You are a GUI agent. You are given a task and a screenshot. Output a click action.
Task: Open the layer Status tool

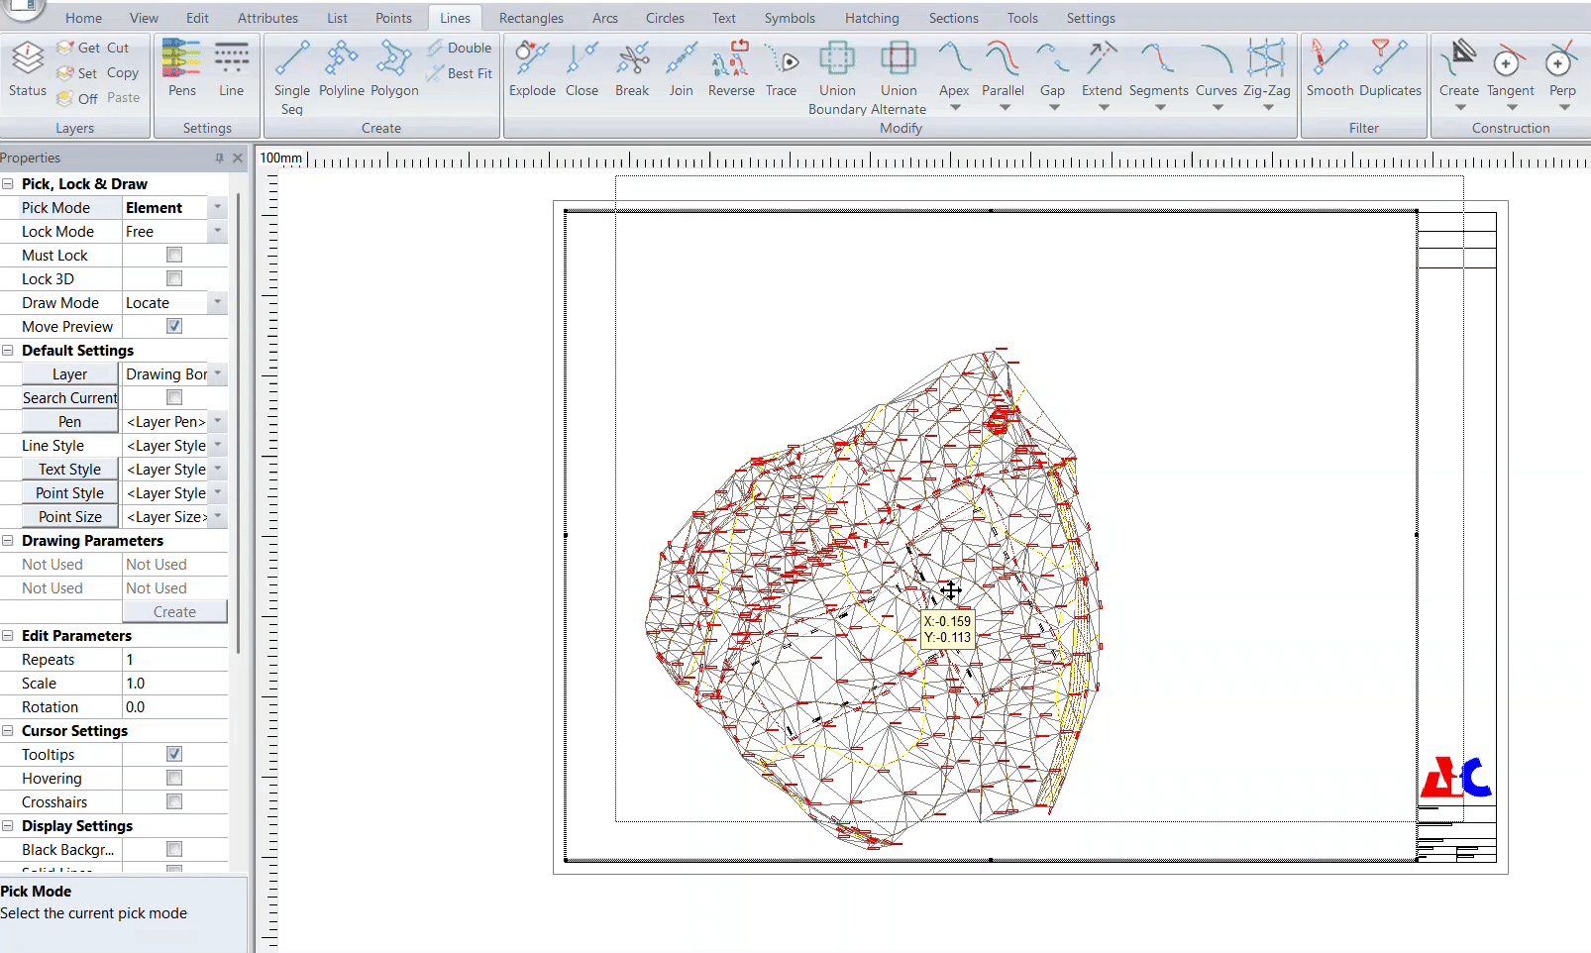coord(28,69)
